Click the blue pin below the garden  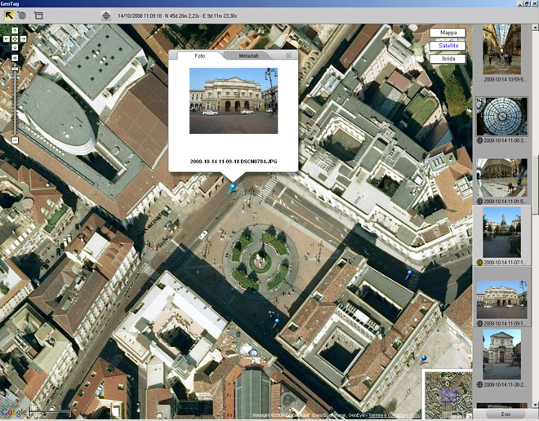[x=277, y=322]
